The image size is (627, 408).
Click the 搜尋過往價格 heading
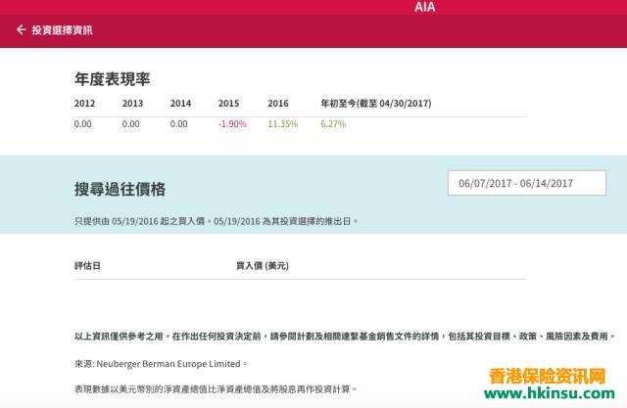120,189
